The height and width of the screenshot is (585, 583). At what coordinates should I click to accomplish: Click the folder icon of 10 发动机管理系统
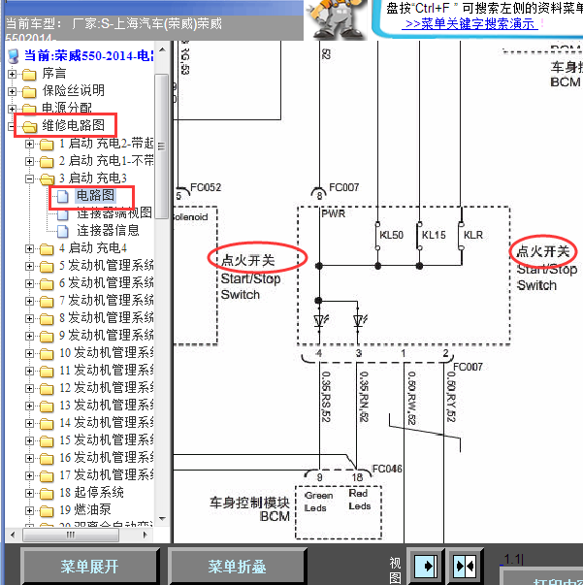click(47, 354)
